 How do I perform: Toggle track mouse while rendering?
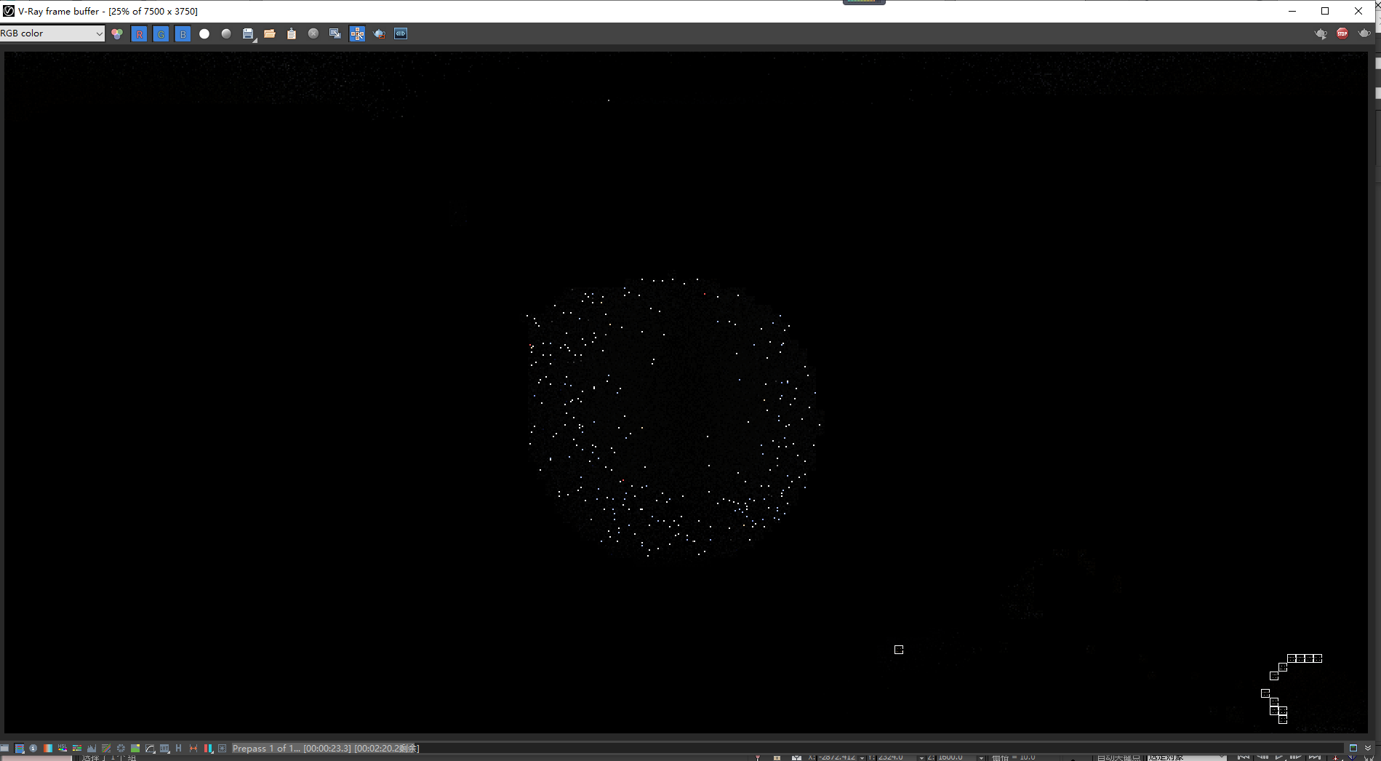pyautogui.click(x=357, y=33)
